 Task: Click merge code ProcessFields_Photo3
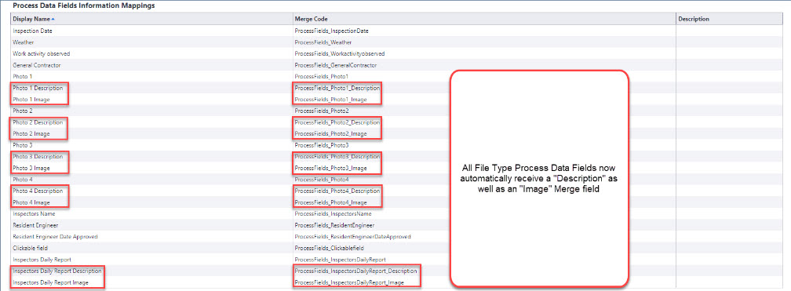(x=322, y=145)
